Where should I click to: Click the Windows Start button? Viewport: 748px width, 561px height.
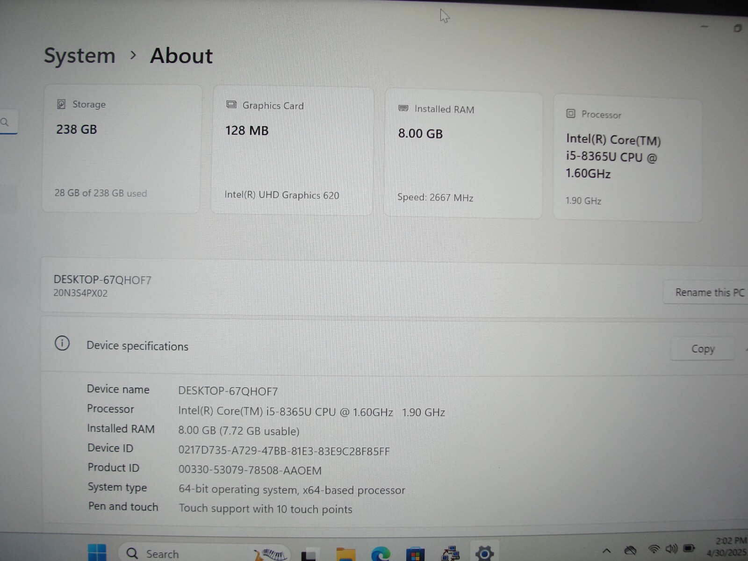pyautogui.click(x=97, y=553)
